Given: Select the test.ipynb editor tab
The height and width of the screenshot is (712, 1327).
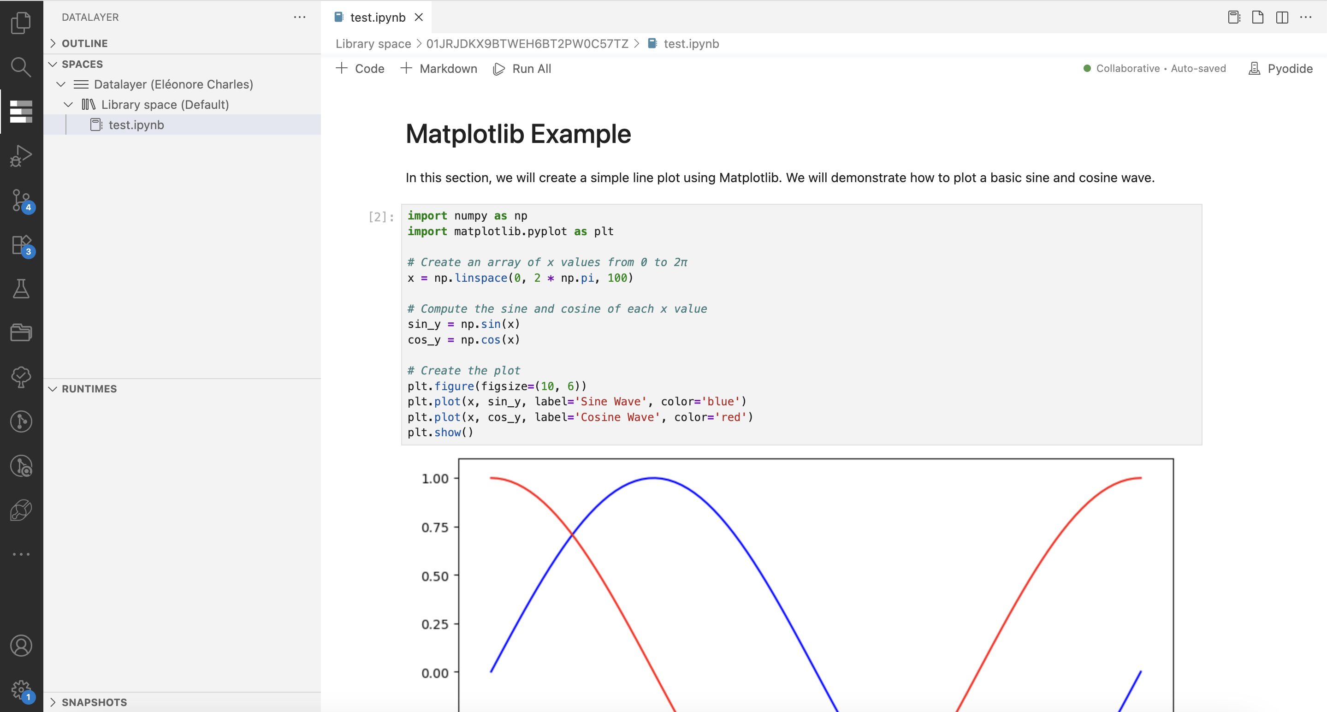Looking at the screenshot, I should point(377,18).
